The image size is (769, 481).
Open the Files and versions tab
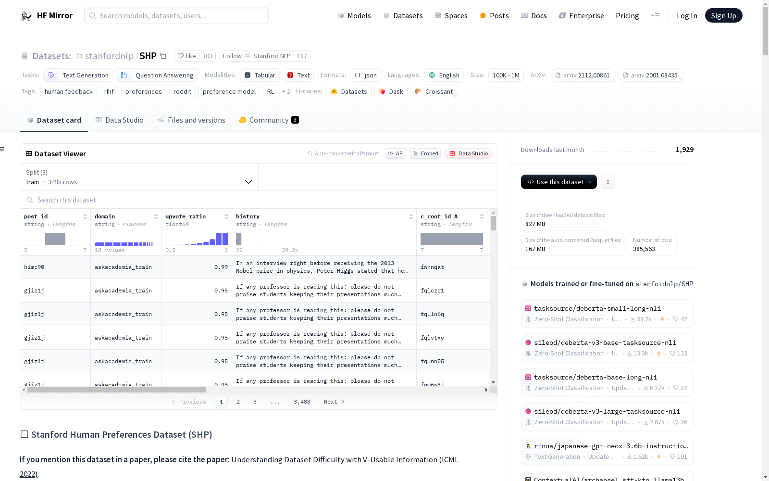(191, 120)
